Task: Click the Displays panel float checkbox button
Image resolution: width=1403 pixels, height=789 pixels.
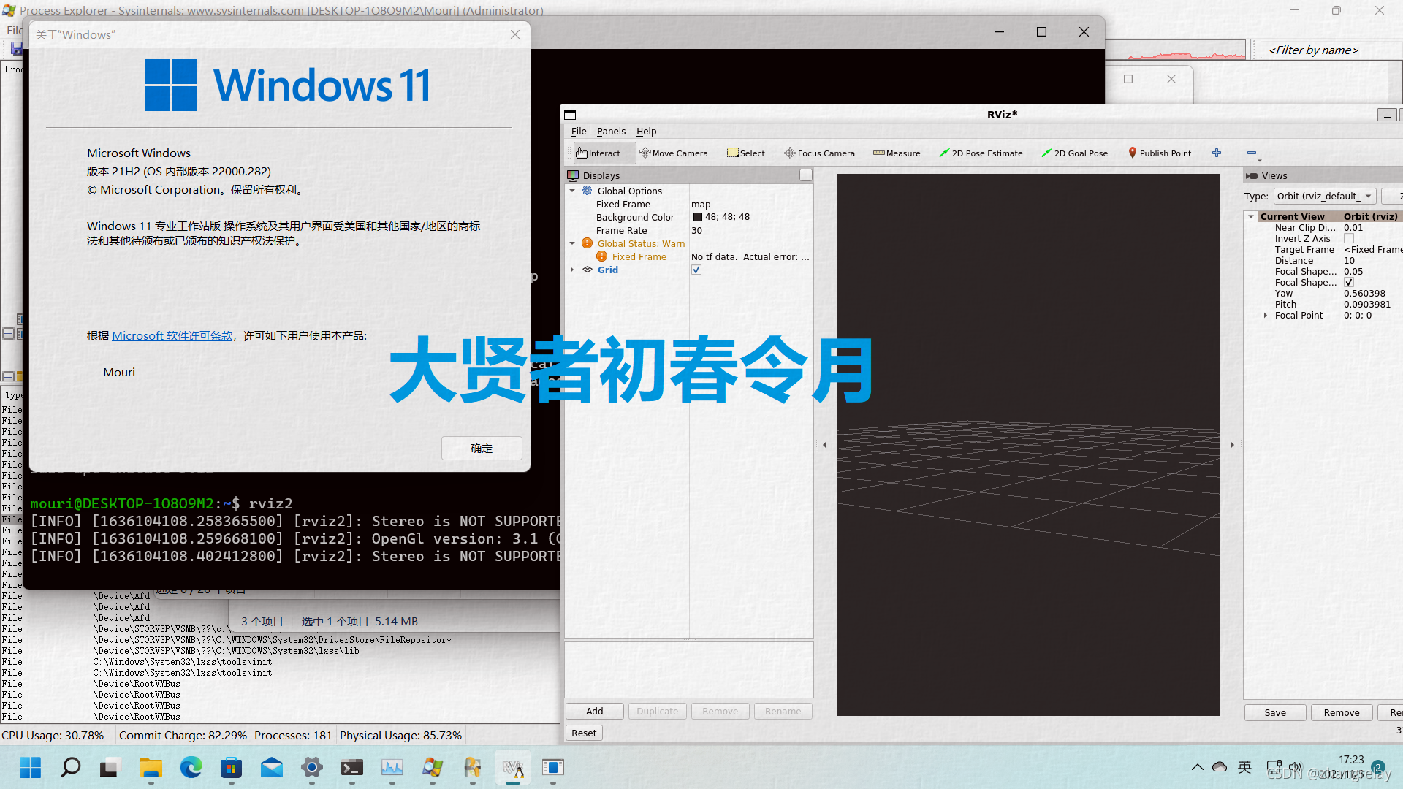Action: coord(805,175)
